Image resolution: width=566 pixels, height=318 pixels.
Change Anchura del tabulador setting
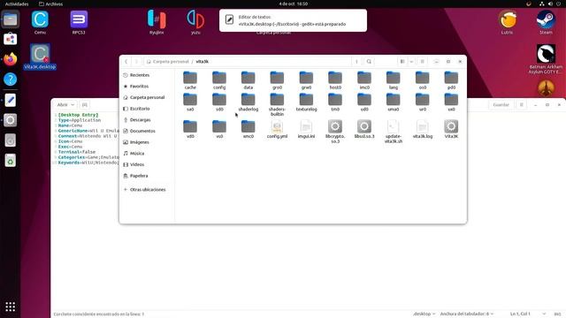pyautogui.click(x=466, y=314)
